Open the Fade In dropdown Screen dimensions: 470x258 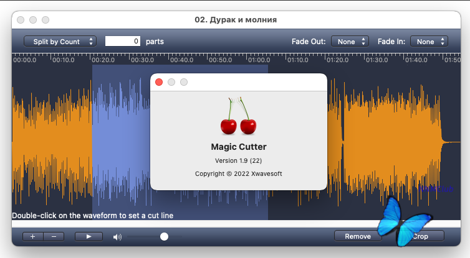pyautogui.click(x=429, y=41)
